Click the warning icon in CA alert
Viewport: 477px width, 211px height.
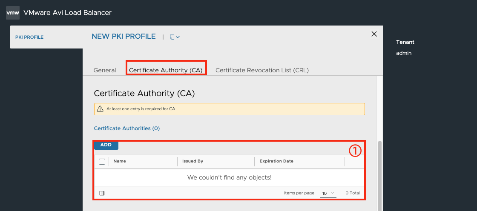tap(100, 109)
